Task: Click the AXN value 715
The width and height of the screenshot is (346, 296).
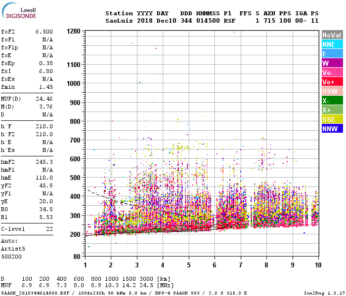Action: pyautogui.click(x=269, y=21)
